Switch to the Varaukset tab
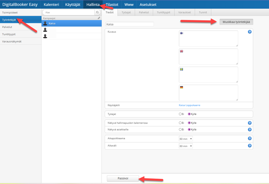 click(x=184, y=12)
